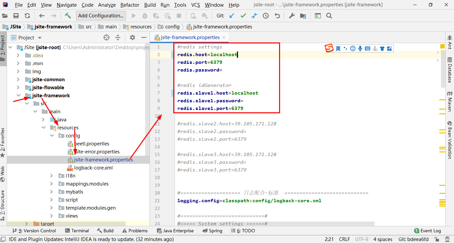Locate current file with the crosshair icon
Viewport: 454px width, 243px height.
coord(106,37)
